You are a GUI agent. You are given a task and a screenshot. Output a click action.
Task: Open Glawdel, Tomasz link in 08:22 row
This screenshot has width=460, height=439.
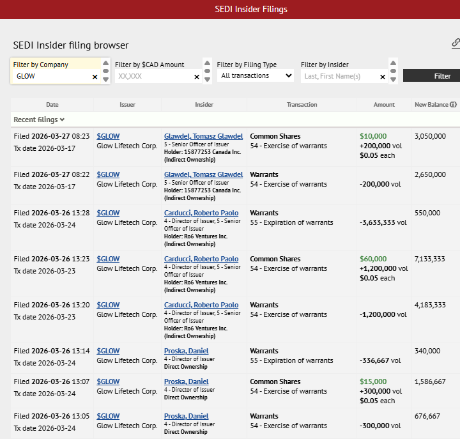coord(204,175)
